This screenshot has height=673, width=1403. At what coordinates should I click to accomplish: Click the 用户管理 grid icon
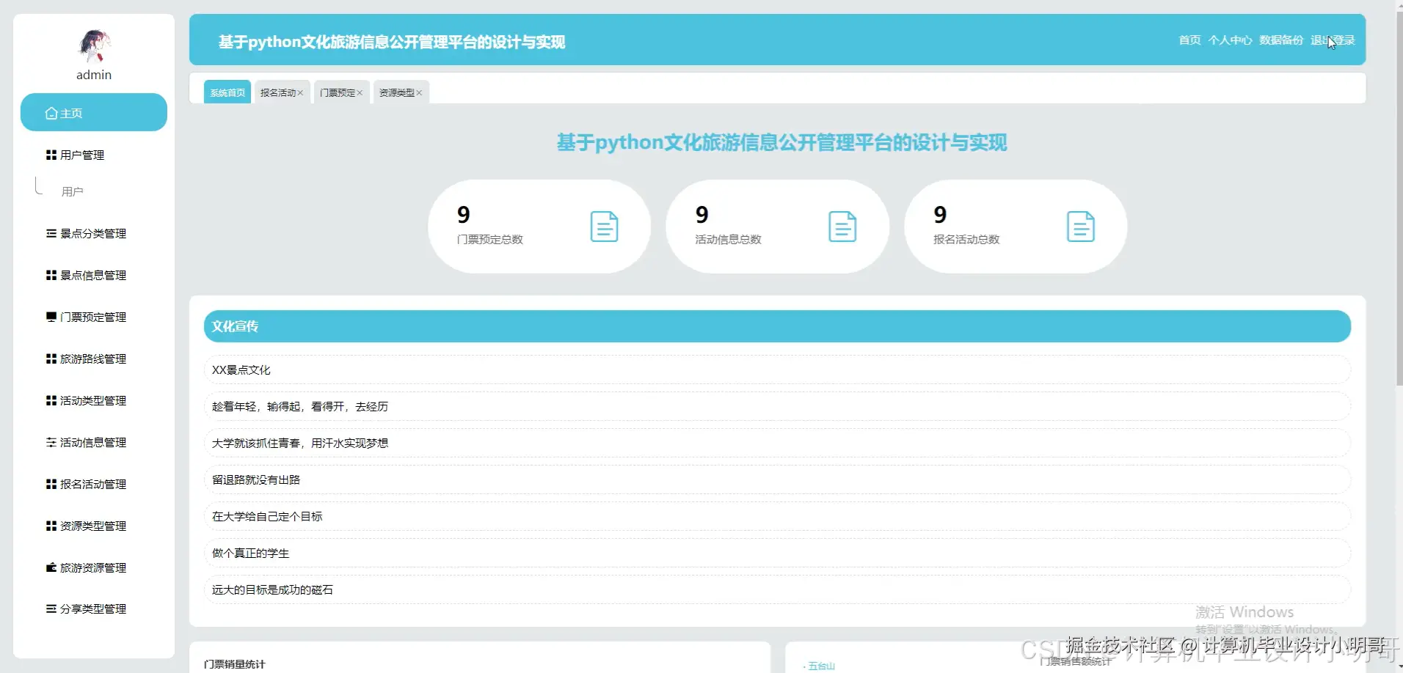click(x=51, y=155)
